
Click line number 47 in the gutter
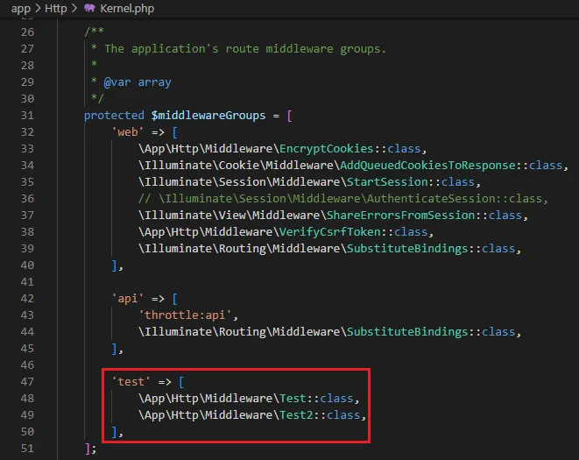click(x=27, y=382)
